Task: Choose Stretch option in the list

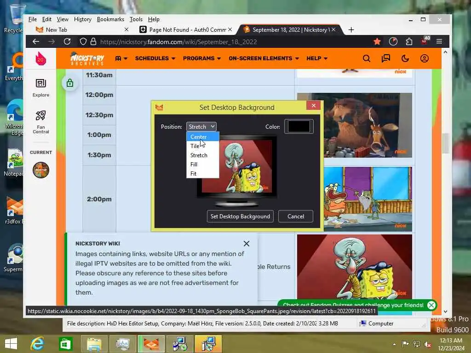Action: point(203,155)
